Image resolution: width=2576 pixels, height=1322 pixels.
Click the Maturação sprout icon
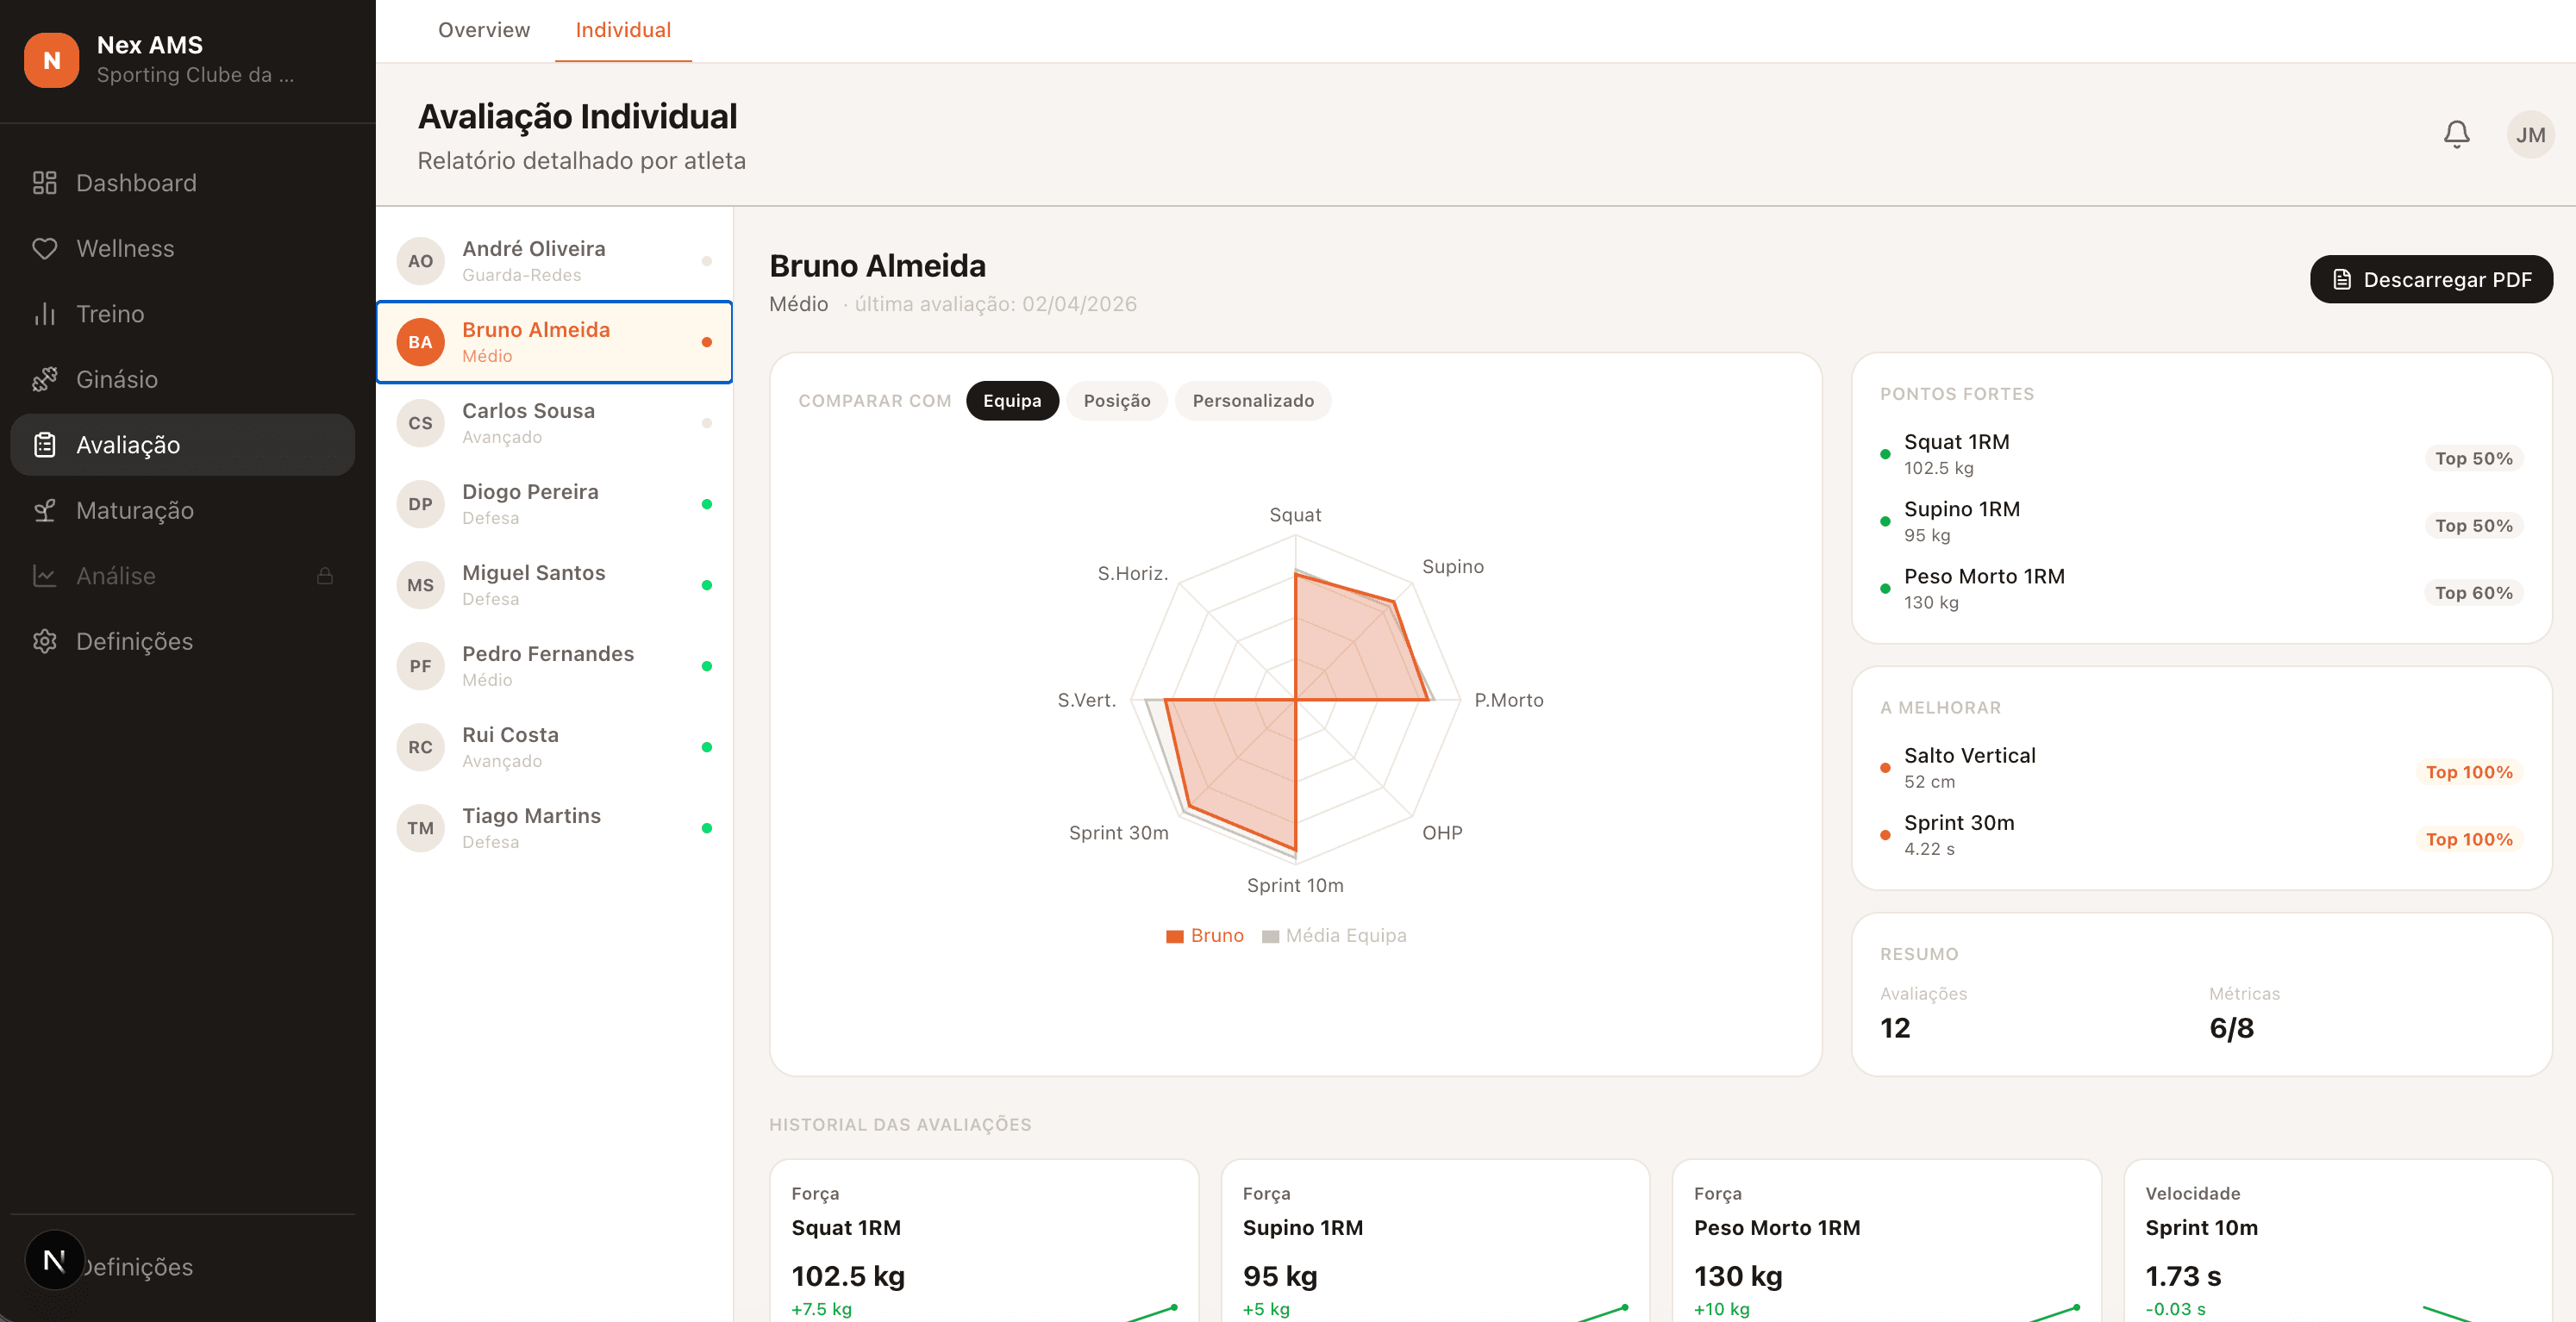tap(44, 510)
